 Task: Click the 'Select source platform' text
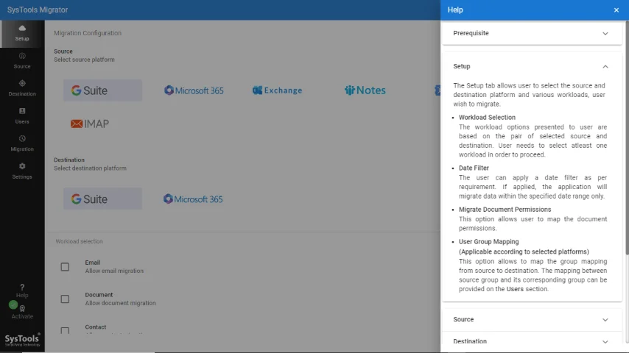tap(84, 60)
